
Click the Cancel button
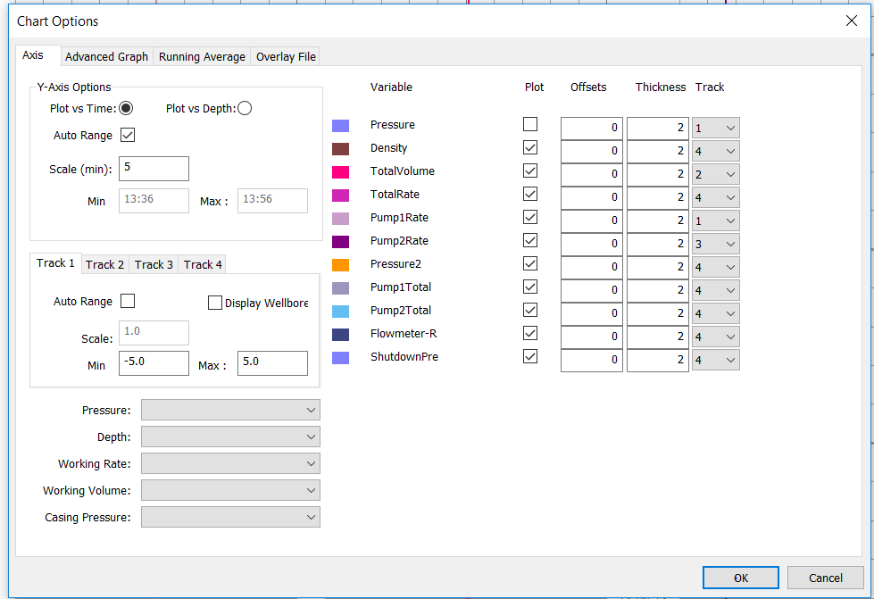tap(825, 578)
